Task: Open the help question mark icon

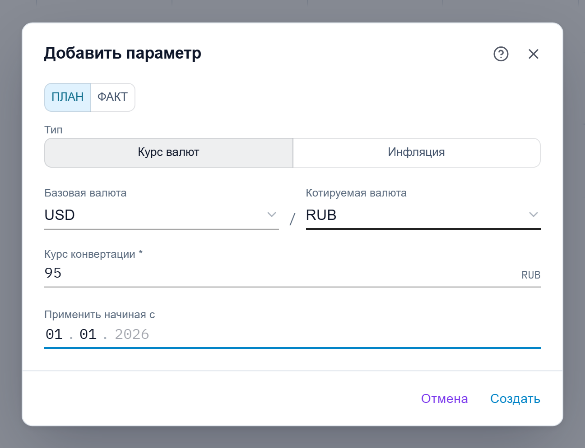Action: pyautogui.click(x=501, y=54)
